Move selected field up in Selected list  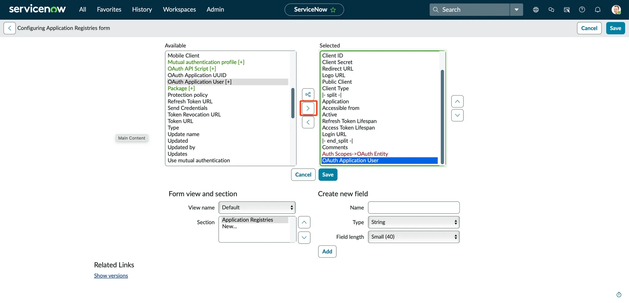pyautogui.click(x=457, y=101)
